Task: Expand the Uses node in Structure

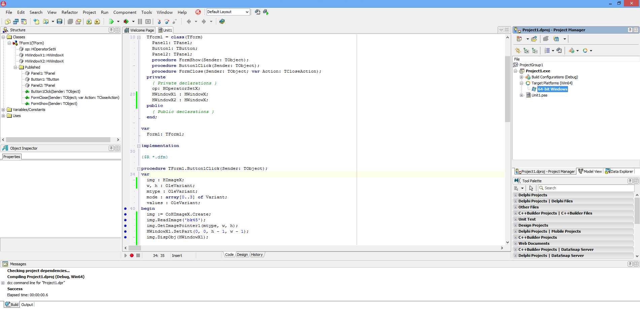Action: click(x=3, y=116)
